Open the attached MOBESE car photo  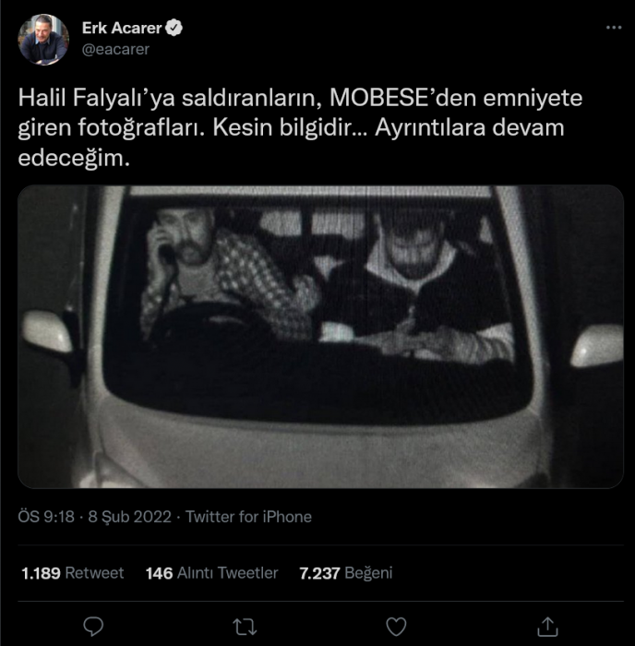(x=320, y=337)
